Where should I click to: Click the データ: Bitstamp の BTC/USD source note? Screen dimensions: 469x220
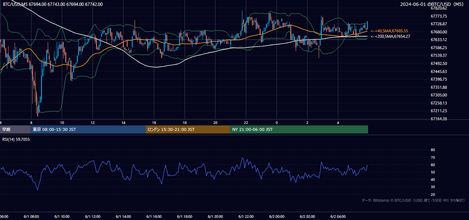[413, 200]
